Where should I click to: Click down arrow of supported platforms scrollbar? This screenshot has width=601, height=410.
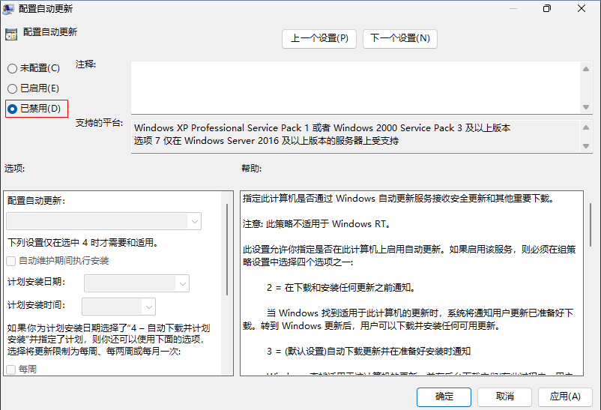pyautogui.click(x=587, y=145)
